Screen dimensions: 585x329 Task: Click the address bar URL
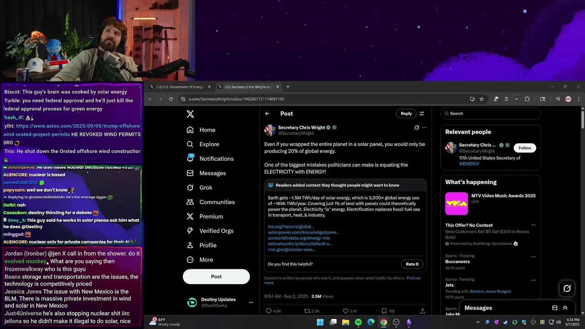point(236,99)
